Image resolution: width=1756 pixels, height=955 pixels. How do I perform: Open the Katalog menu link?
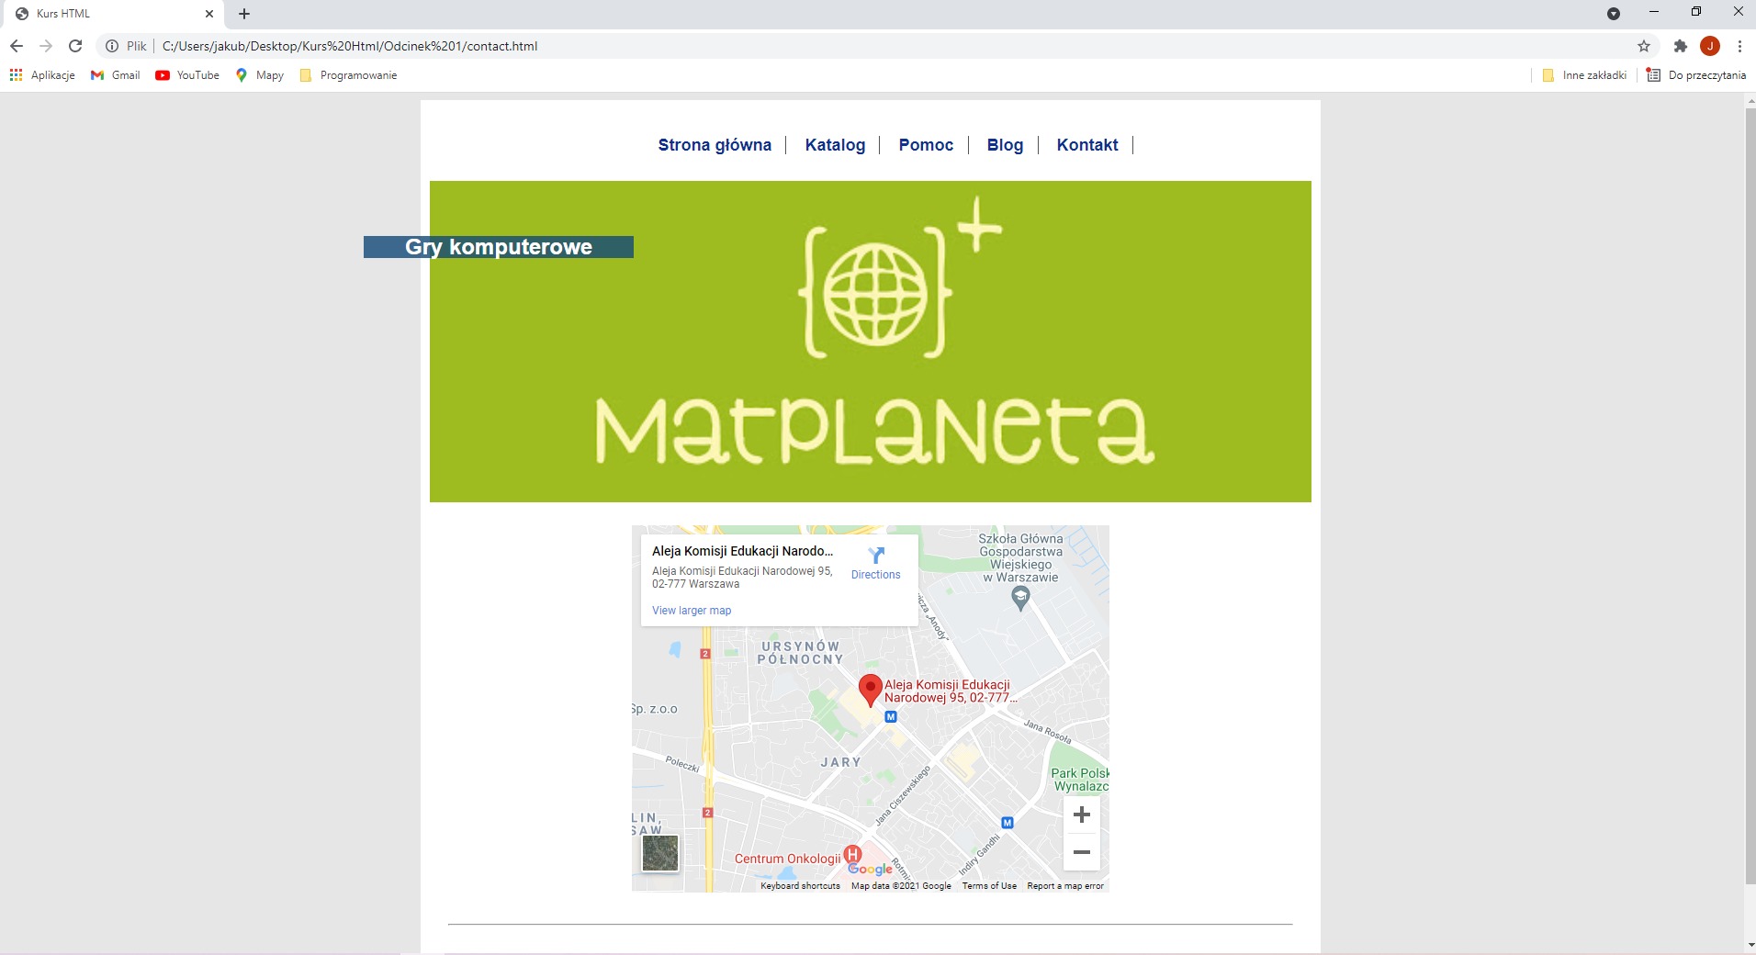(x=835, y=145)
